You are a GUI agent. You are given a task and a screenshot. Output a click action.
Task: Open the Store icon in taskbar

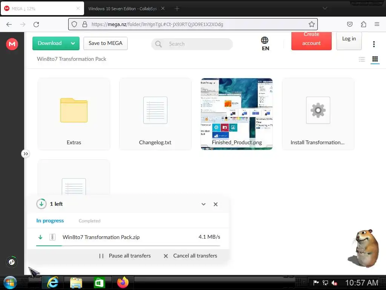99,282
